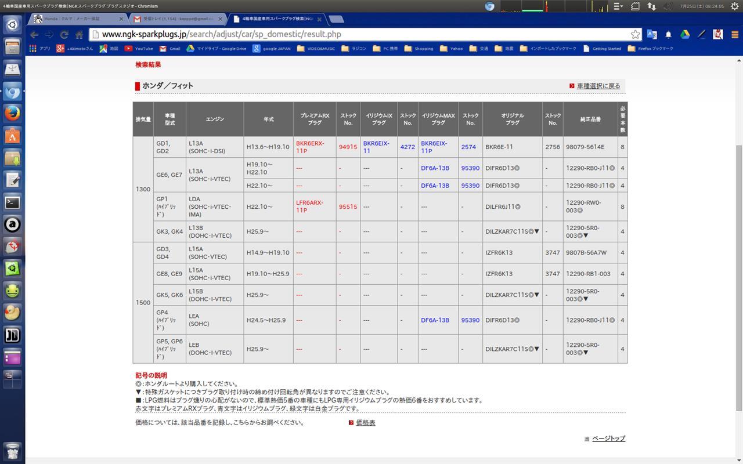Screen dimensions: 743x464
Task: Open Chromium icon in launcher
Action: [12, 92]
